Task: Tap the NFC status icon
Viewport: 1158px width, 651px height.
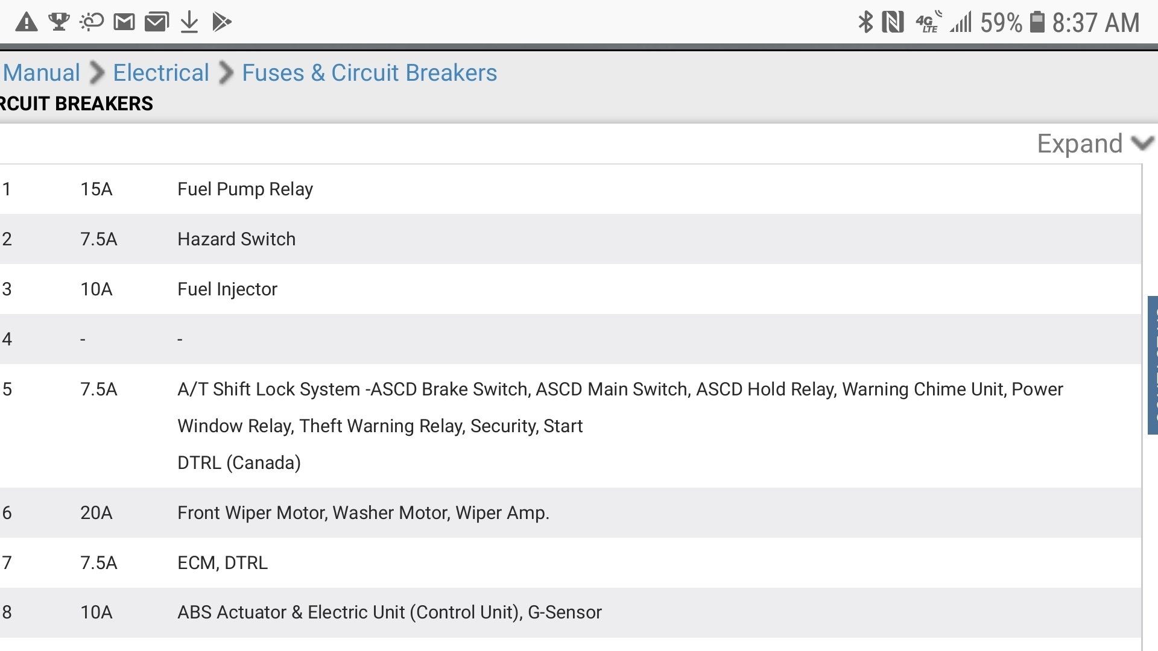Action: point(893,22)
